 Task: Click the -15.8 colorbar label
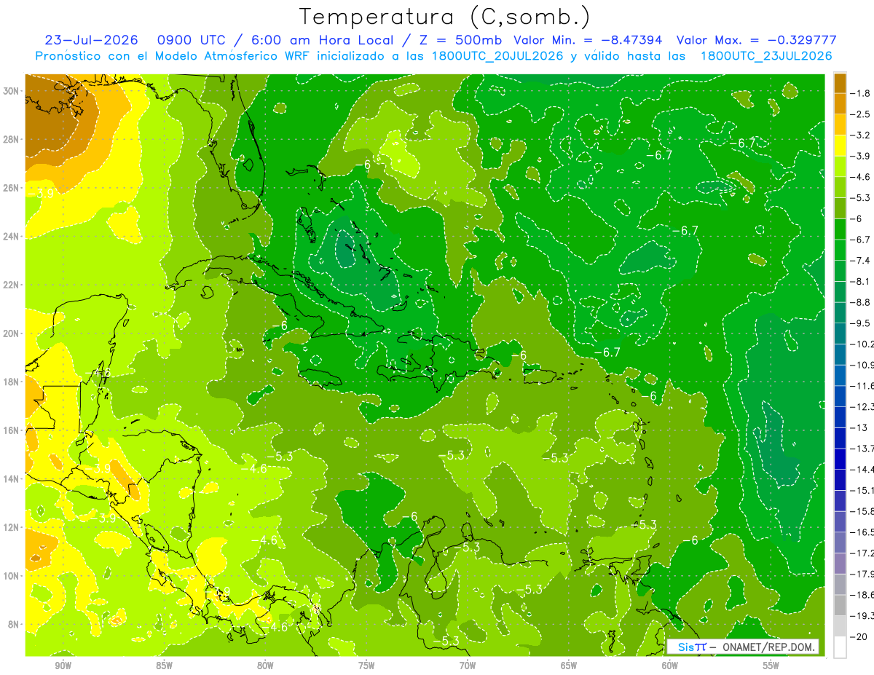[862, 511]
